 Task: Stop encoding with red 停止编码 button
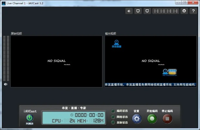tap(167, 119)
